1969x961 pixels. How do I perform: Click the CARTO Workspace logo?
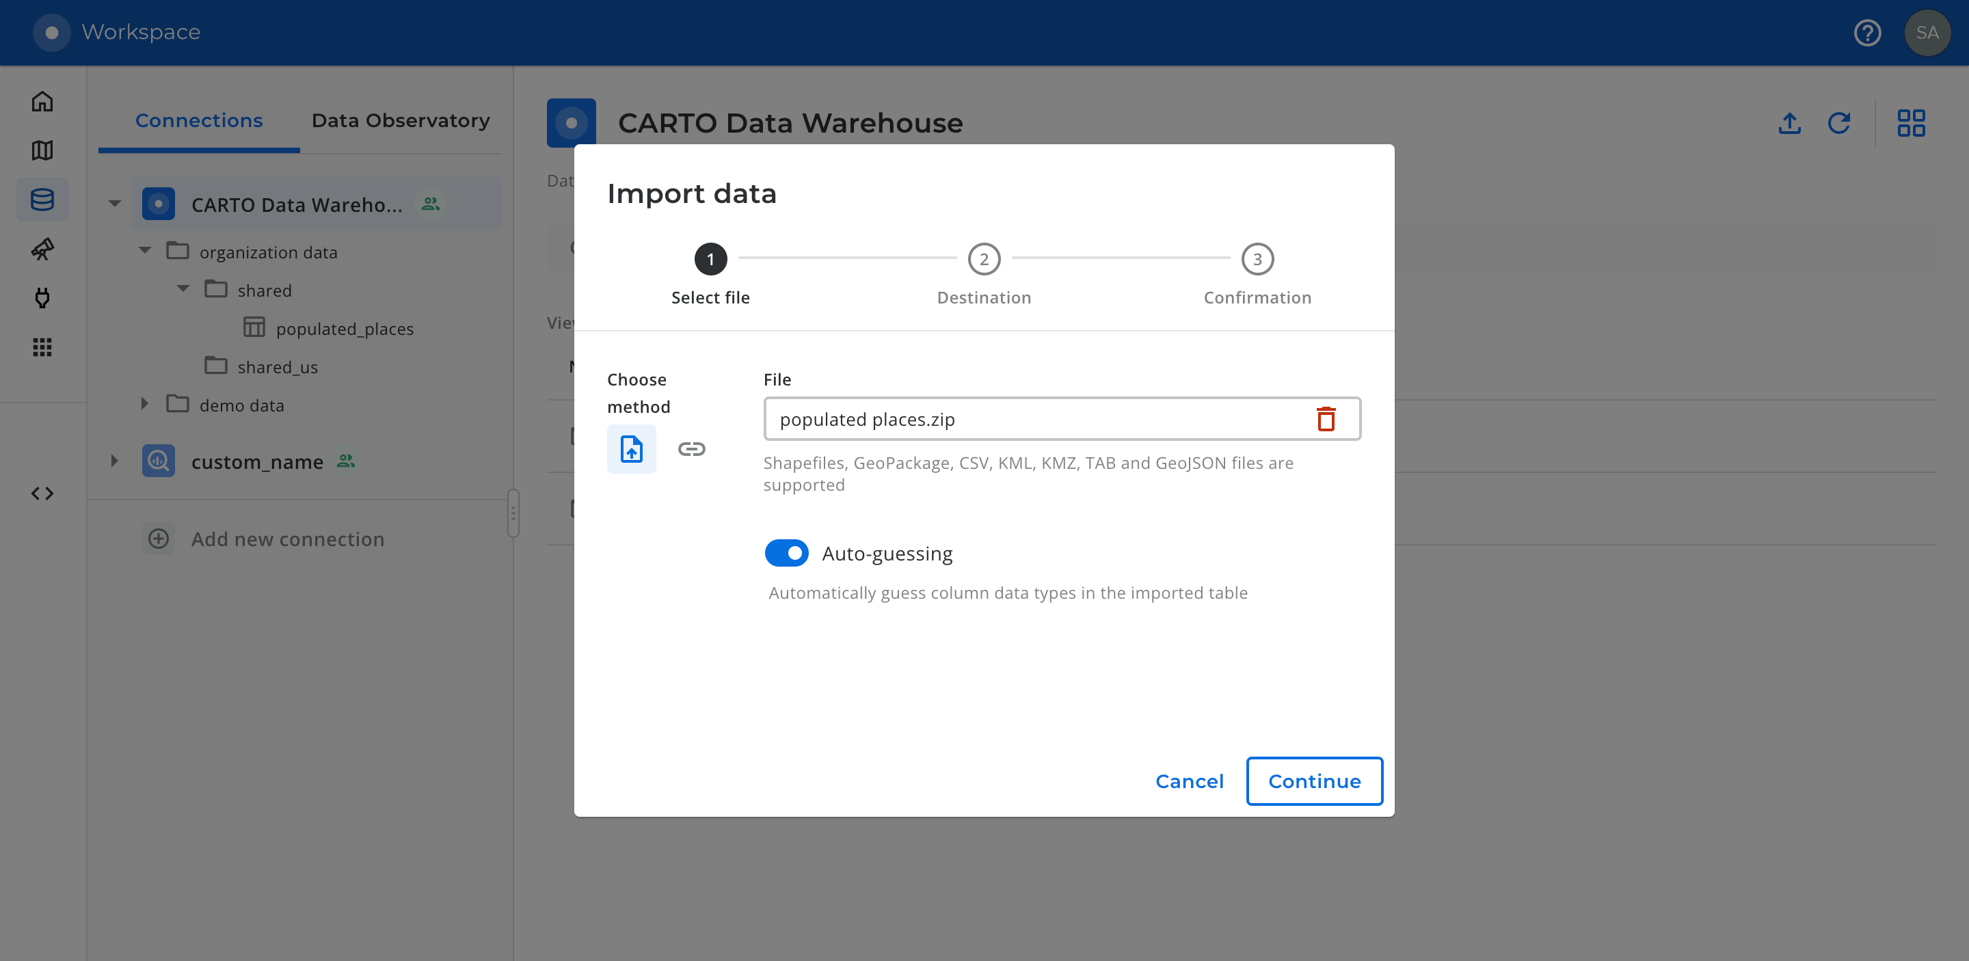pos(51,33)
